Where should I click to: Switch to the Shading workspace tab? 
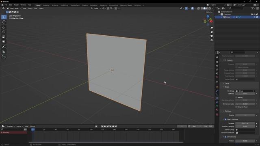pyautogui.click(x=85, y=5)
